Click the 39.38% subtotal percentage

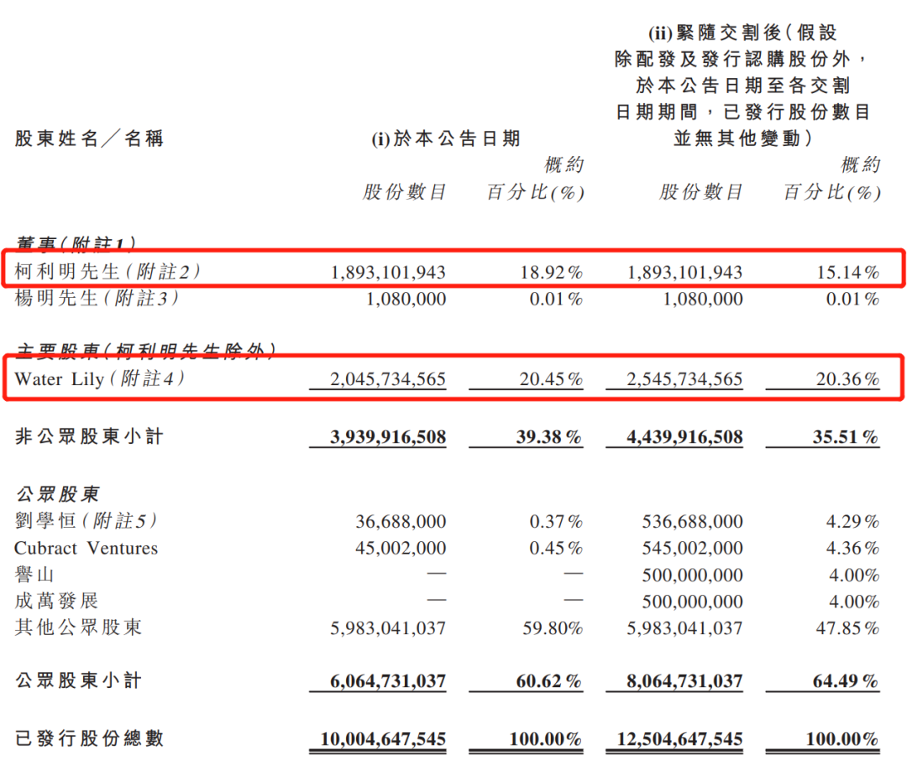(548, 437)
